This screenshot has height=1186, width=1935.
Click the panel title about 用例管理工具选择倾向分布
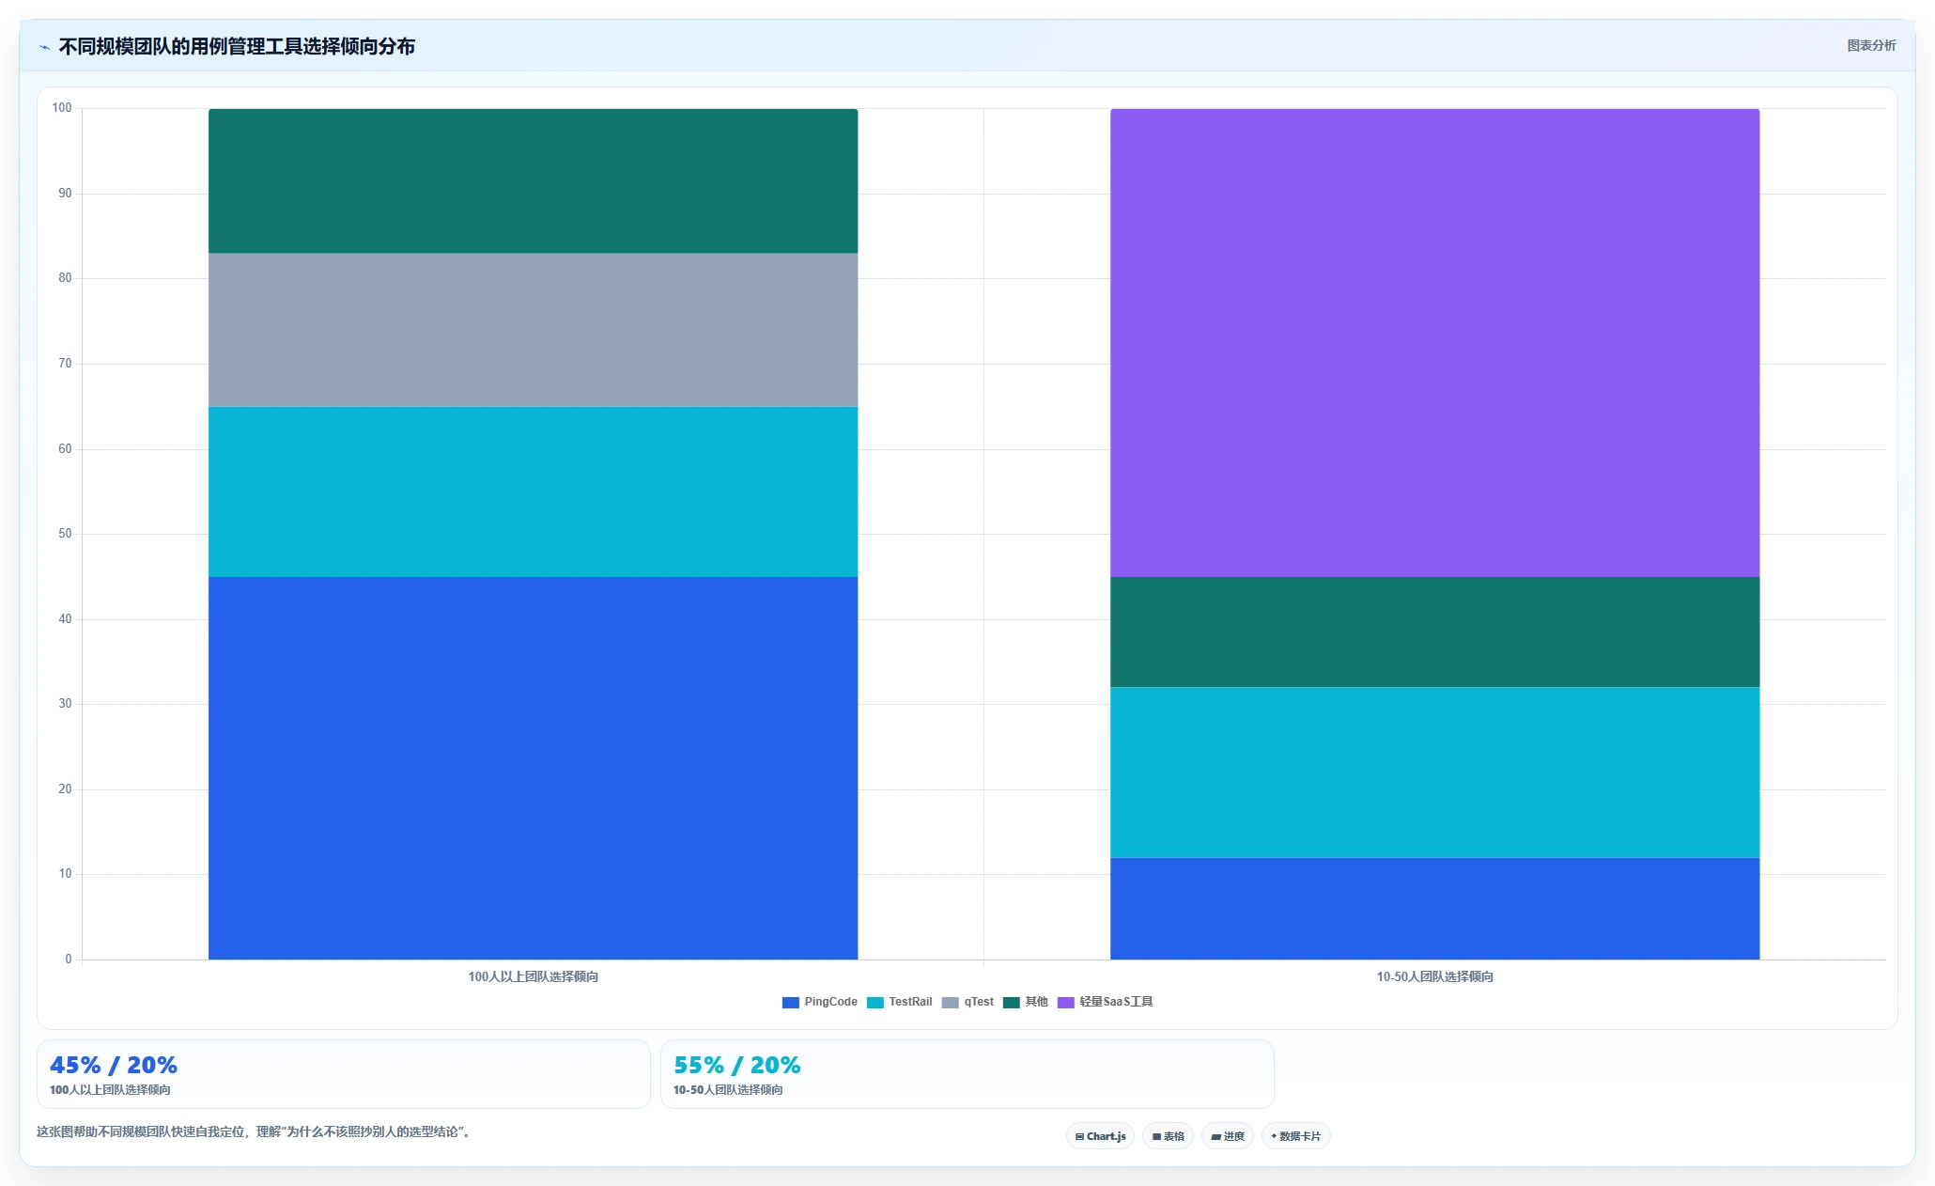pyautogui.click(x=237, y=47)
